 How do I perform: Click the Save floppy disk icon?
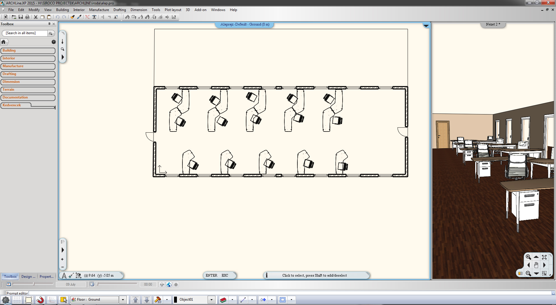tap(21, 17)
